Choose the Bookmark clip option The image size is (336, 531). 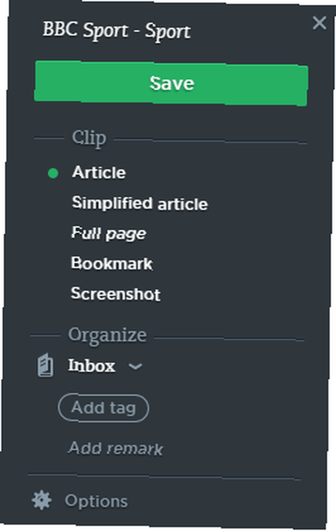(111, 263)
